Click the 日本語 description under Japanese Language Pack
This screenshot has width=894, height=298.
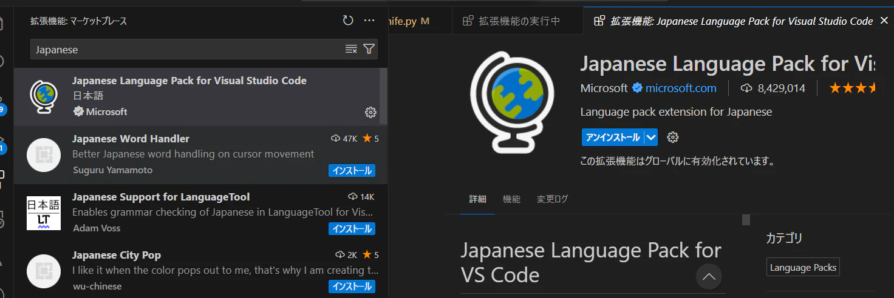pos(87,96)
